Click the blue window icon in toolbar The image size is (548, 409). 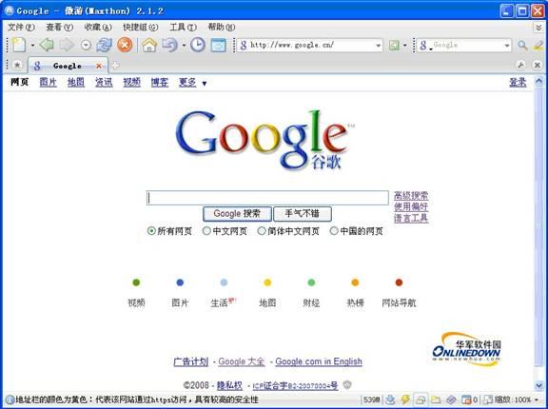pyautogui.click(x=219, y=46)
